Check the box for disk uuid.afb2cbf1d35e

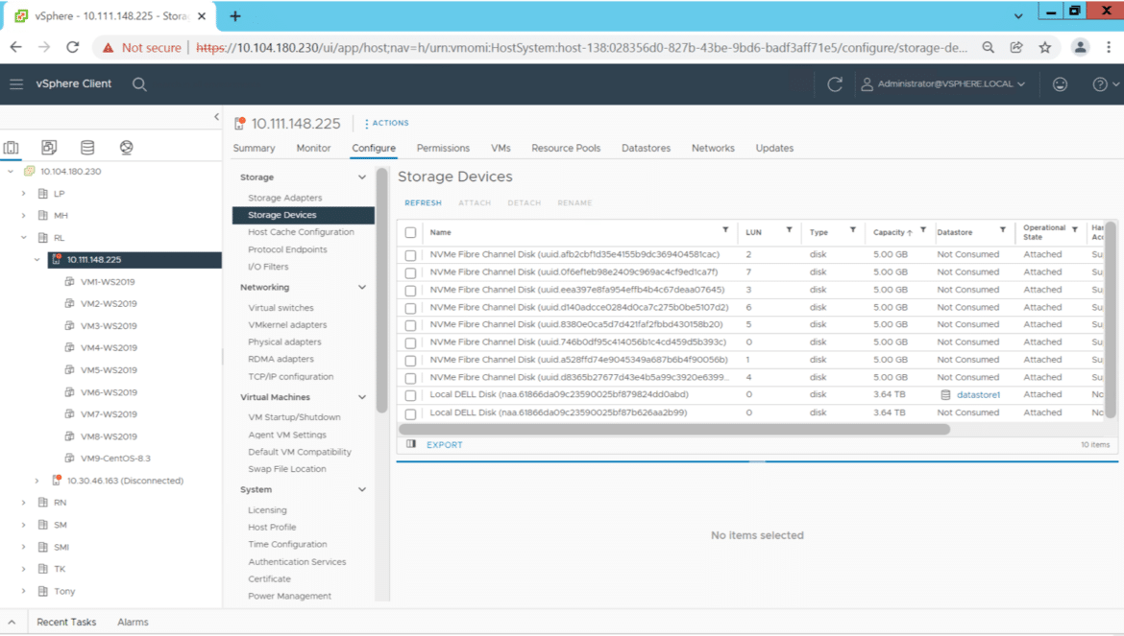[410, 255]
